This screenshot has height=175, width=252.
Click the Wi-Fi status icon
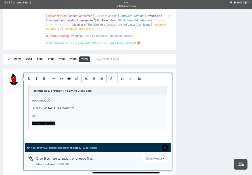pos(231,3)
